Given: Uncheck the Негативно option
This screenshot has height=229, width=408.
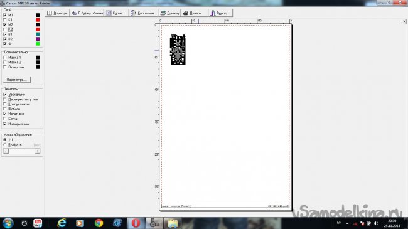Looking at the screenshot, I should click(x=4, y=114).
